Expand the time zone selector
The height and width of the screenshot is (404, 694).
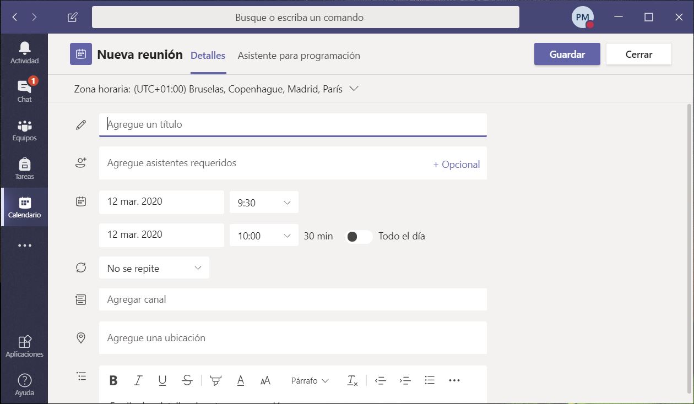point(354,89)
